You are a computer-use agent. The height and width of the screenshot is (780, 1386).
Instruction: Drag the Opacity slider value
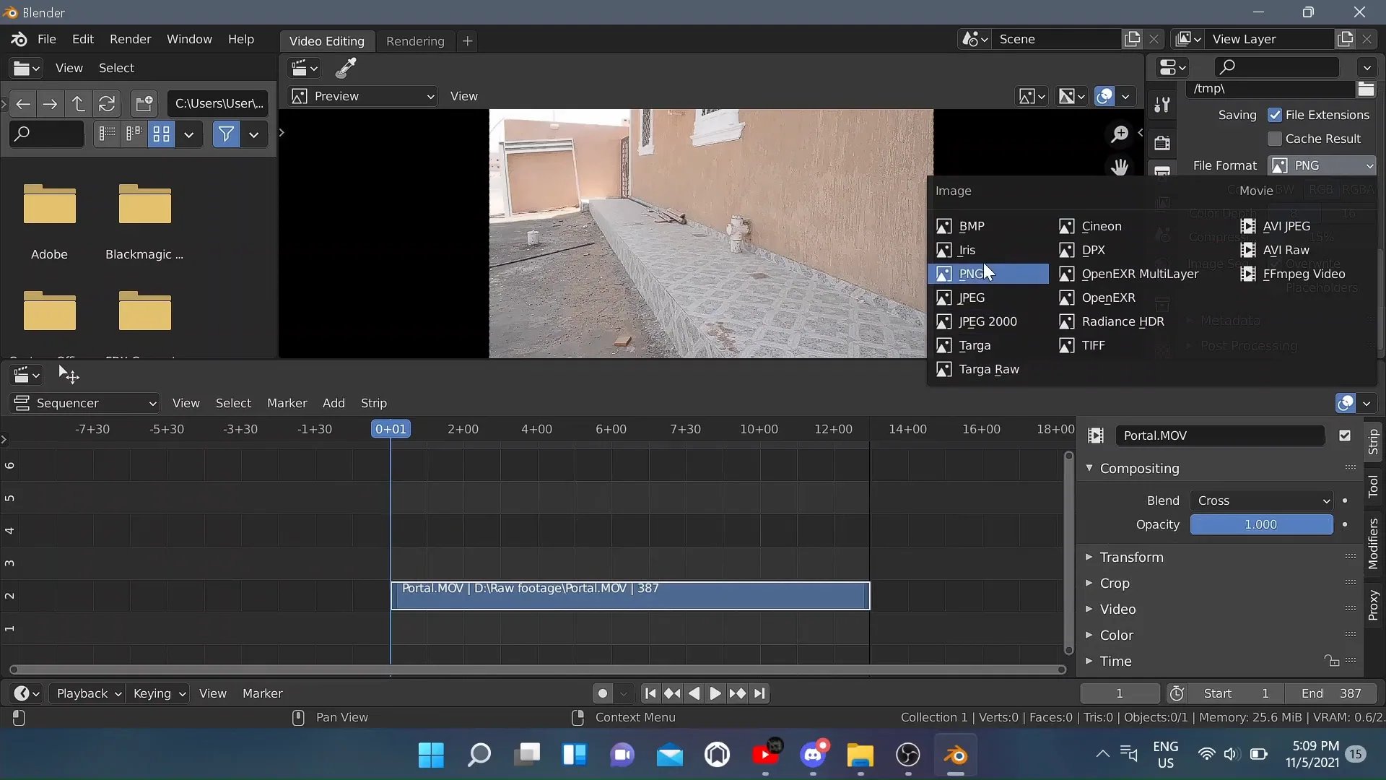pos(1261,524)
